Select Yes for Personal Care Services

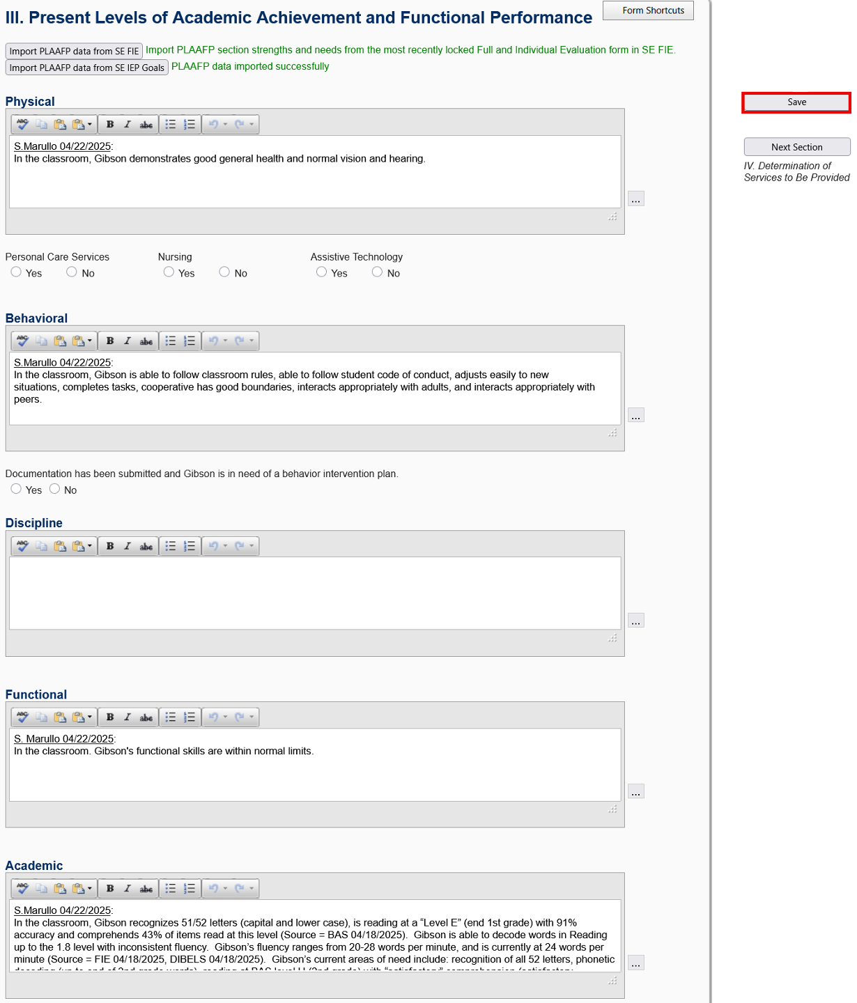point(16,272)
